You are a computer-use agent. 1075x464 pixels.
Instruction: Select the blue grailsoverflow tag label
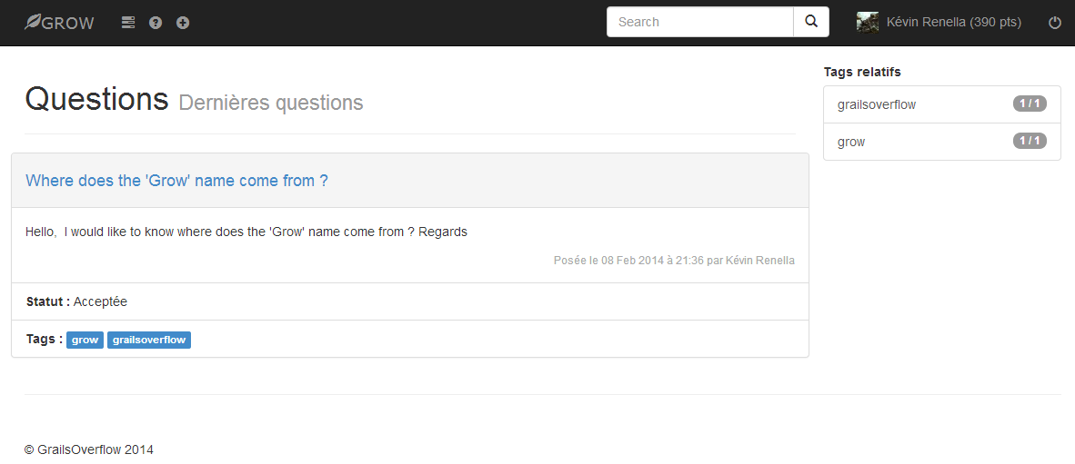149,341
